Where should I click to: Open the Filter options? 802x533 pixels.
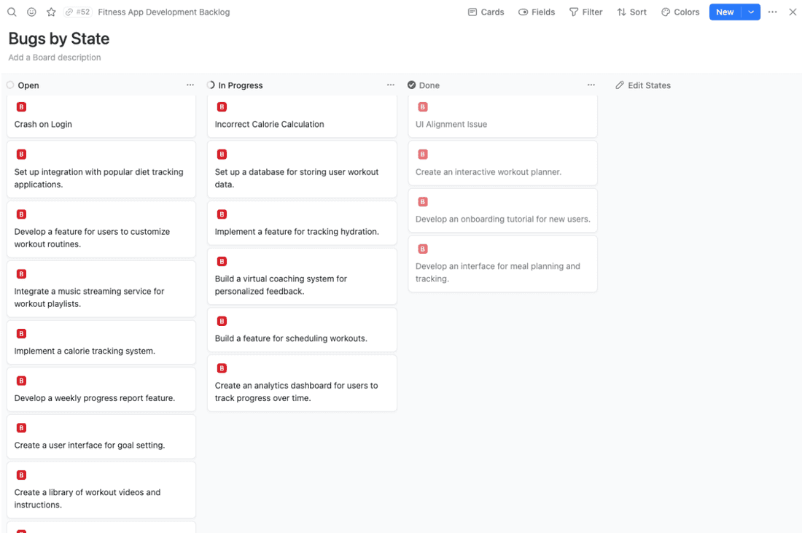tap(585, 12)
